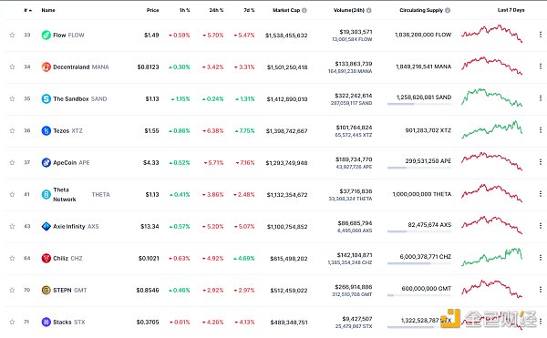Click The Sandbox coin logo icon

(46, 98)
